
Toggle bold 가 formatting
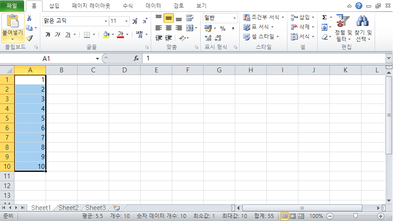click(x=48, y=35)
